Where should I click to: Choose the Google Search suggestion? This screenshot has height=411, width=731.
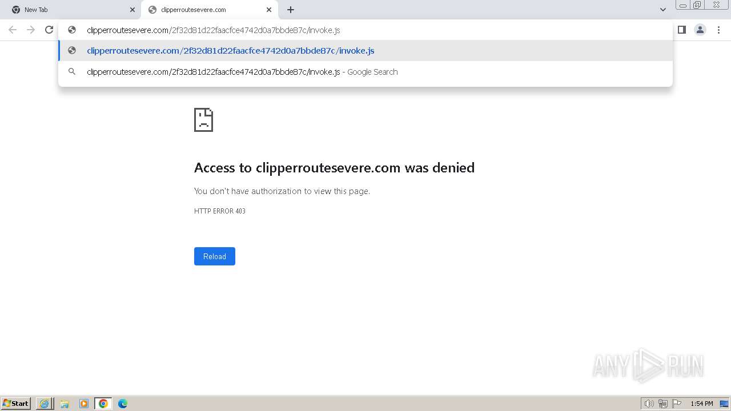365,72
